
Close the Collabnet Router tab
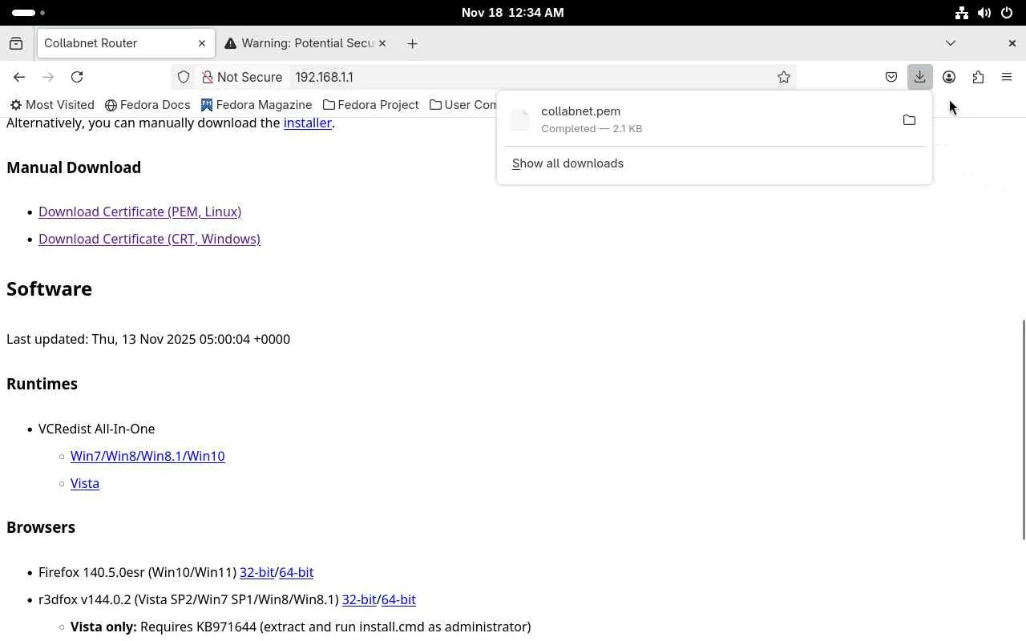click(x=202, y=43)
